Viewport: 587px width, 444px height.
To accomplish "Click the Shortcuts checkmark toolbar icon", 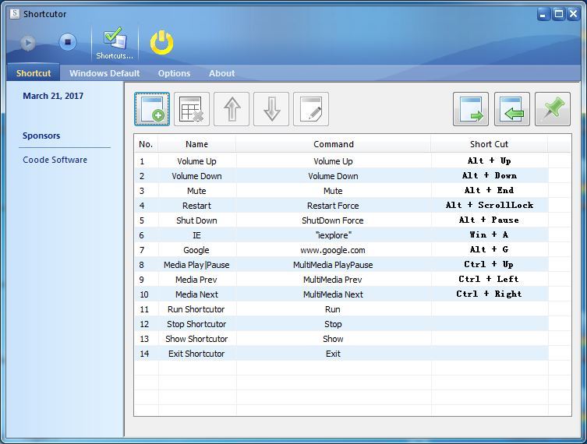I will click(115, 43).
